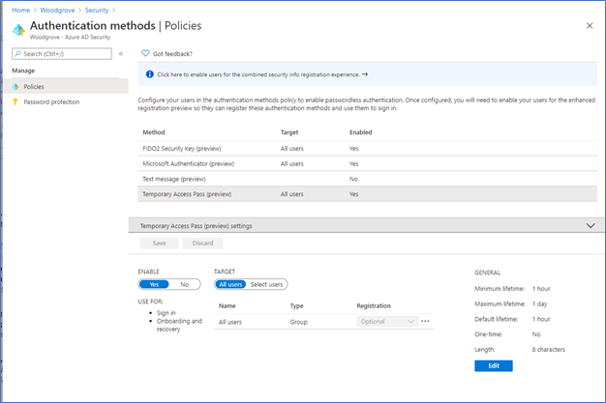The height and width of the screenshot is (403, 606).
Task: Click the Name column header in target table
Action: click(x=227, y=305)
